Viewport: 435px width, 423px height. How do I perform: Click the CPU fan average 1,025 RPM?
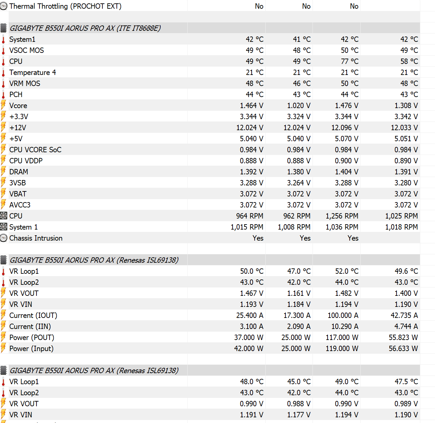[402, 216]
